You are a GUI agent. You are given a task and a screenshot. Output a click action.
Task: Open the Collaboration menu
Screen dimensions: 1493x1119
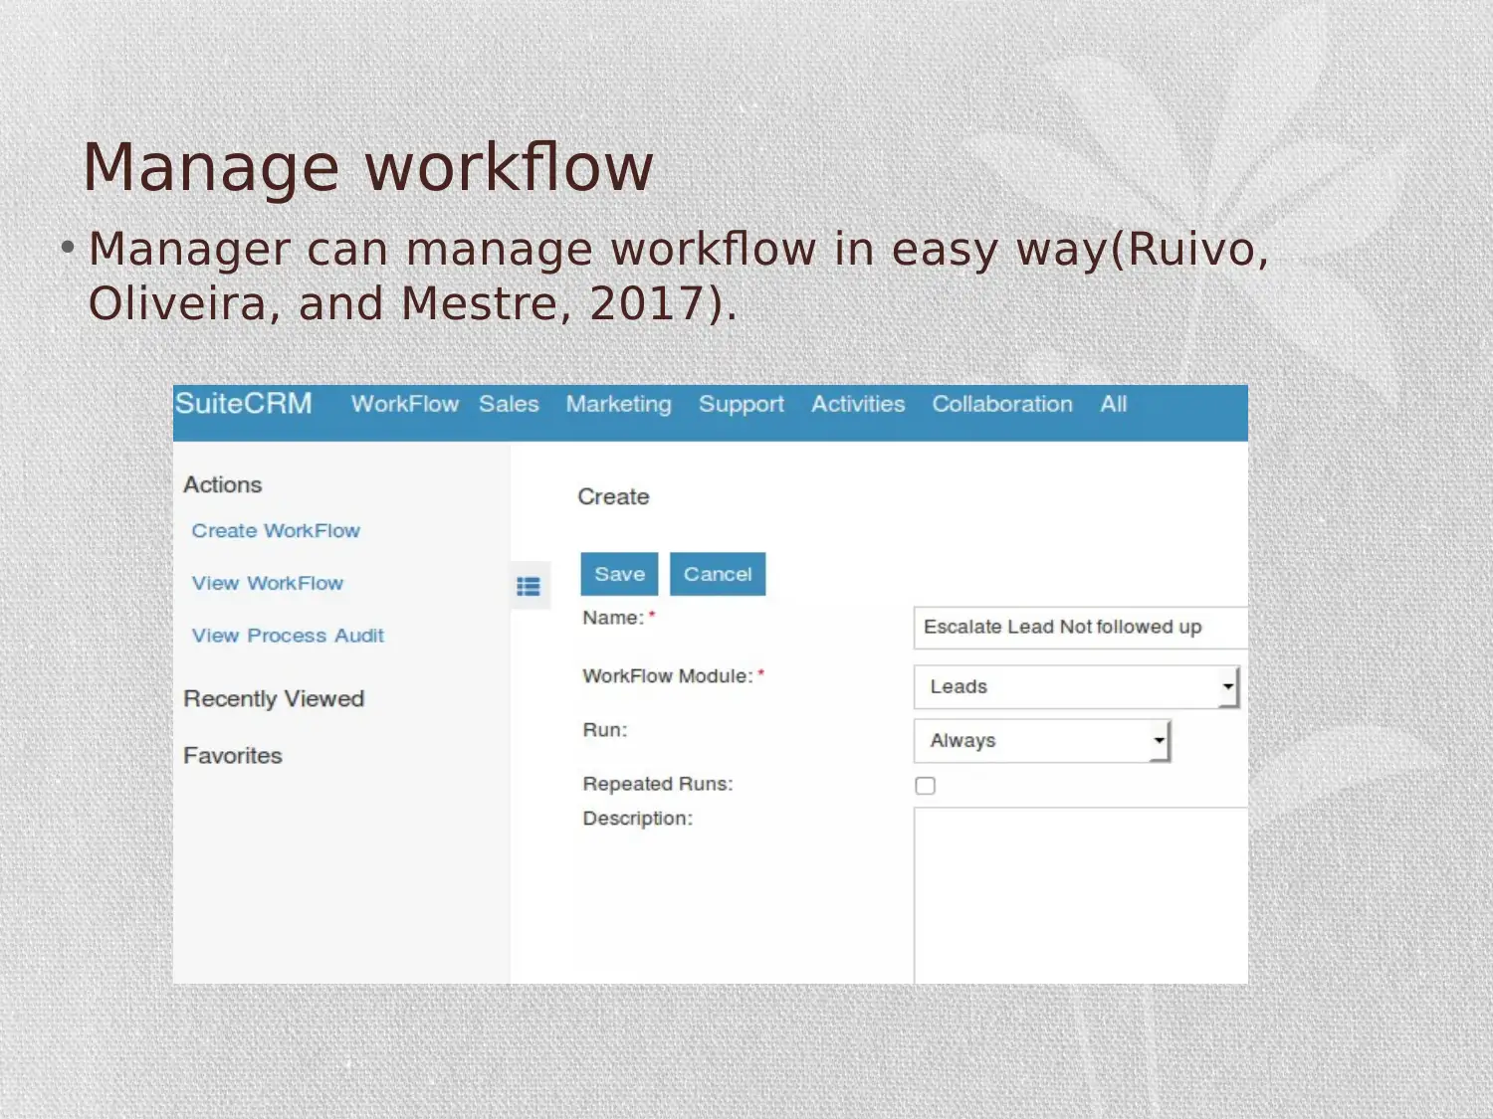(x=1002, y=404)
